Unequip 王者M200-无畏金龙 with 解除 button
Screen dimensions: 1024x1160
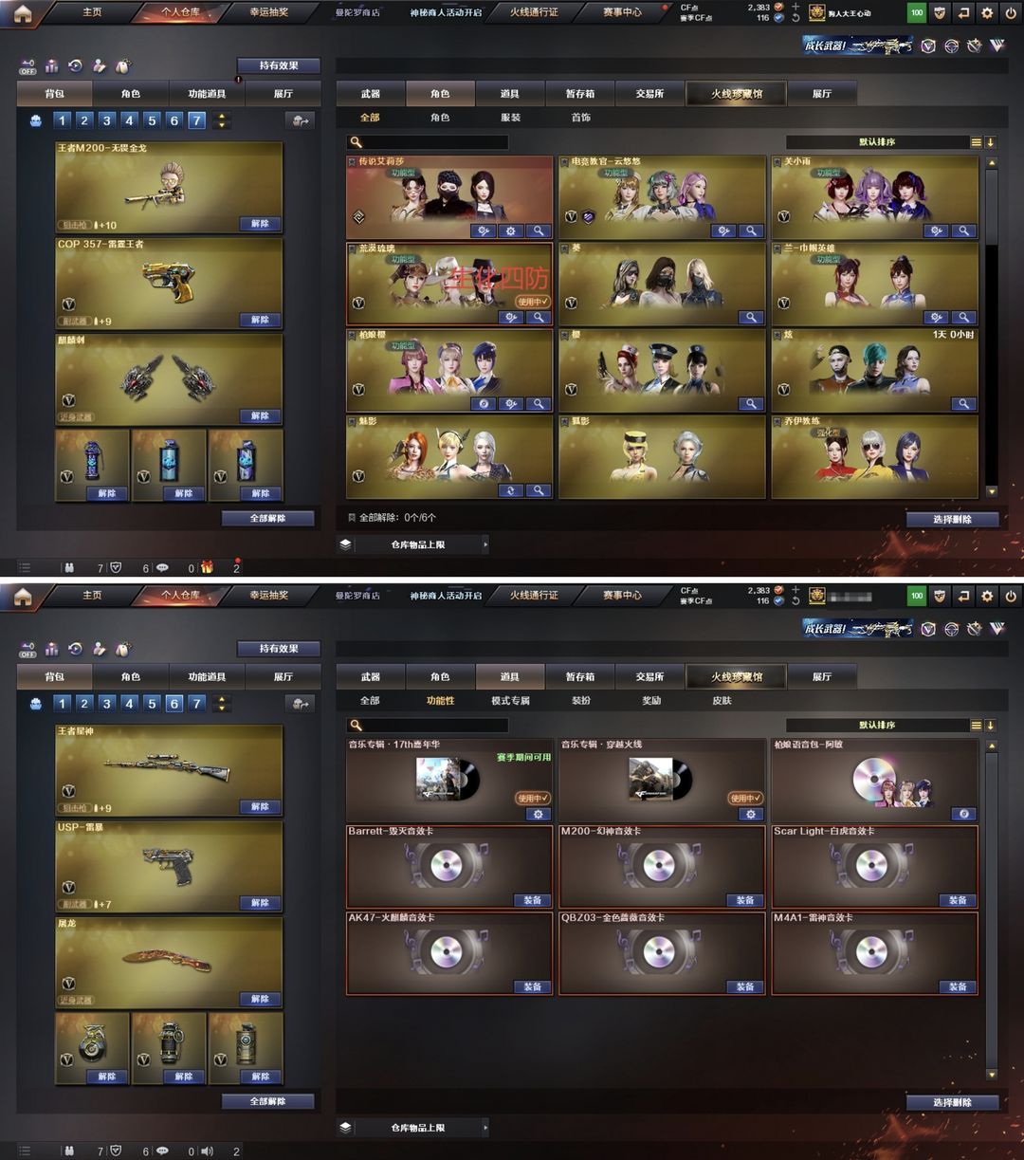[x=260, y=224]
